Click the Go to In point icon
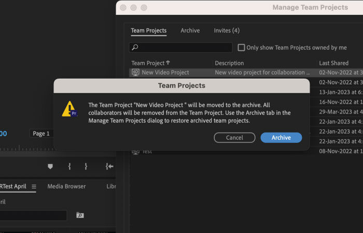The height and width of the screenshot is (233, 363). (x=109, y=166)
